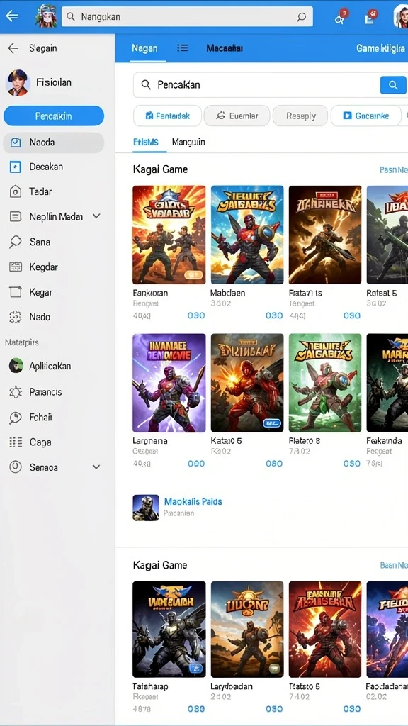Open the Plataro 8 game thumbnail
This screenshot has height=726, width=408.
tap(325, 383)
